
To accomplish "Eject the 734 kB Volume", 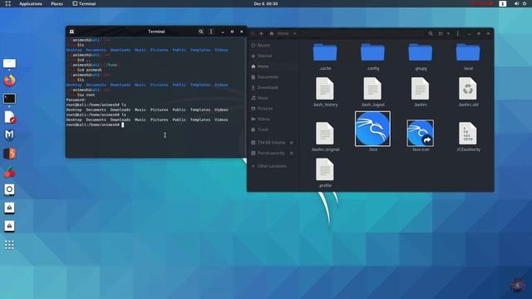I will (x=292, y=143).
